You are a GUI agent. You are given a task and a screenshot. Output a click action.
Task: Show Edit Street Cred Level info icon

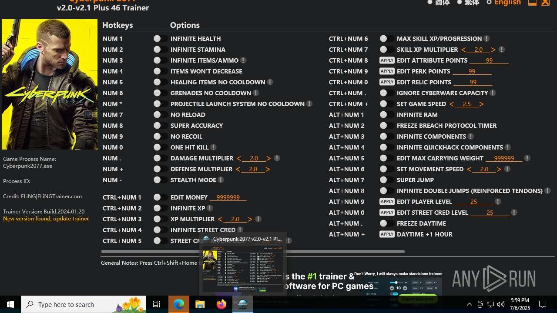click(514, 213)
